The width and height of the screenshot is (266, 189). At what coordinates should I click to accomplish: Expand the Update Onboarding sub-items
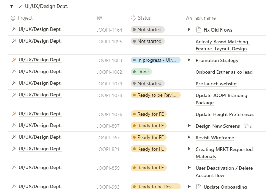pos(189,186)
